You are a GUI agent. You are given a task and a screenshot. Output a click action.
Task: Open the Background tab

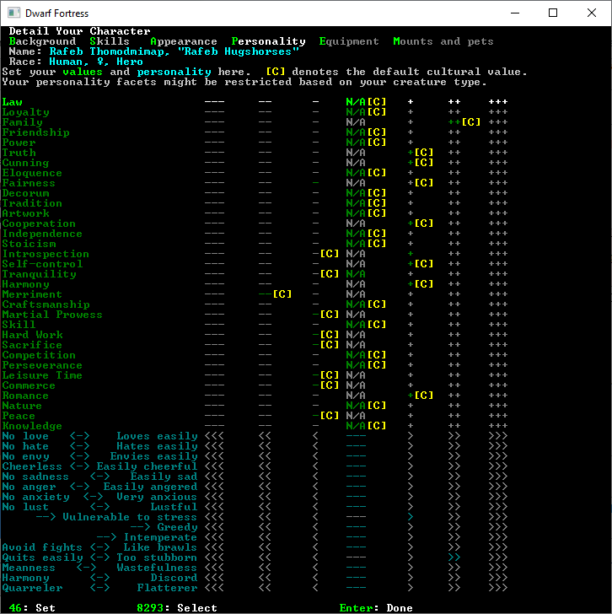(42, 41)
